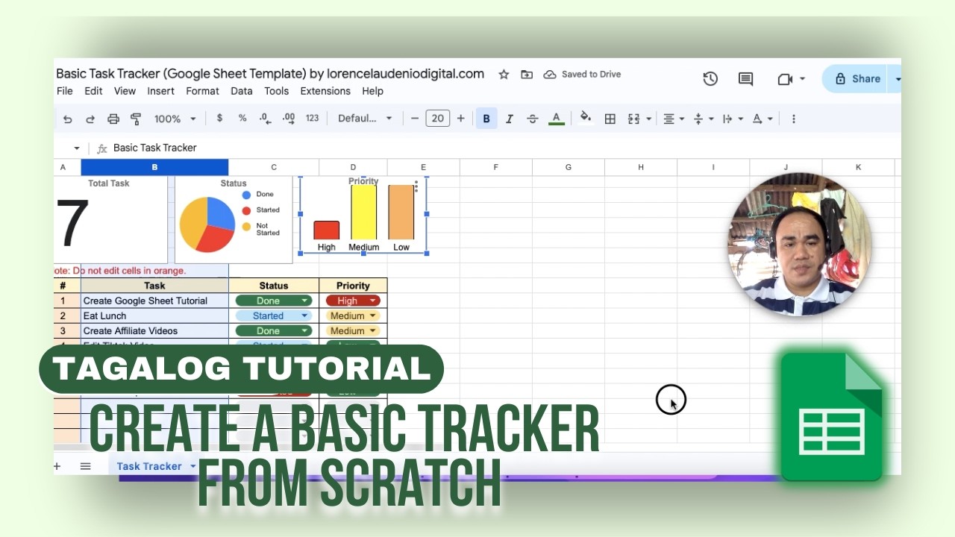Select column B header
The image size is (955, 537).
(154, 167)
